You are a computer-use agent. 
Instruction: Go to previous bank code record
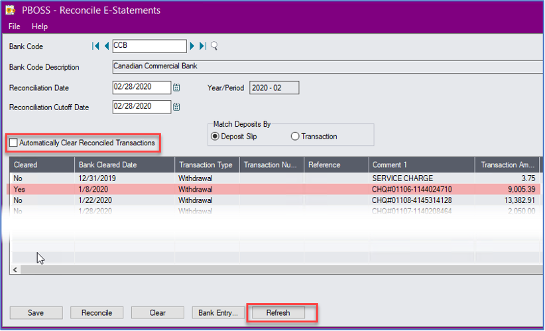[x=106, y=46]
